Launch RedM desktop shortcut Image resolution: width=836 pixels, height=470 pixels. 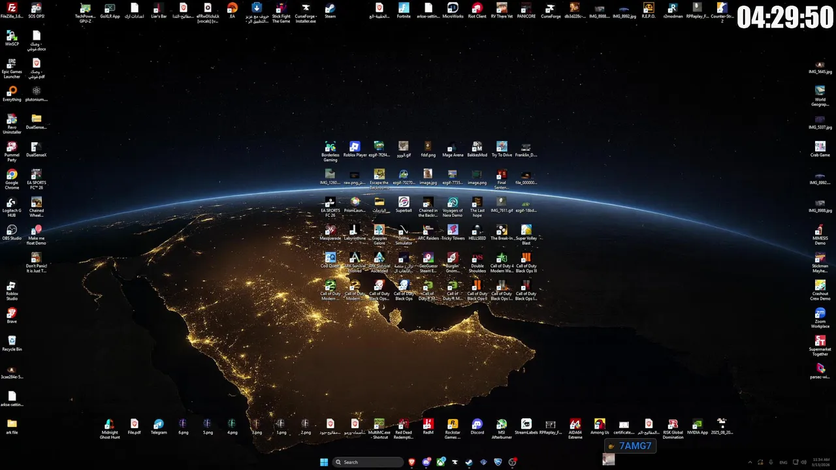pyautogui.click(x=428, y=426)
